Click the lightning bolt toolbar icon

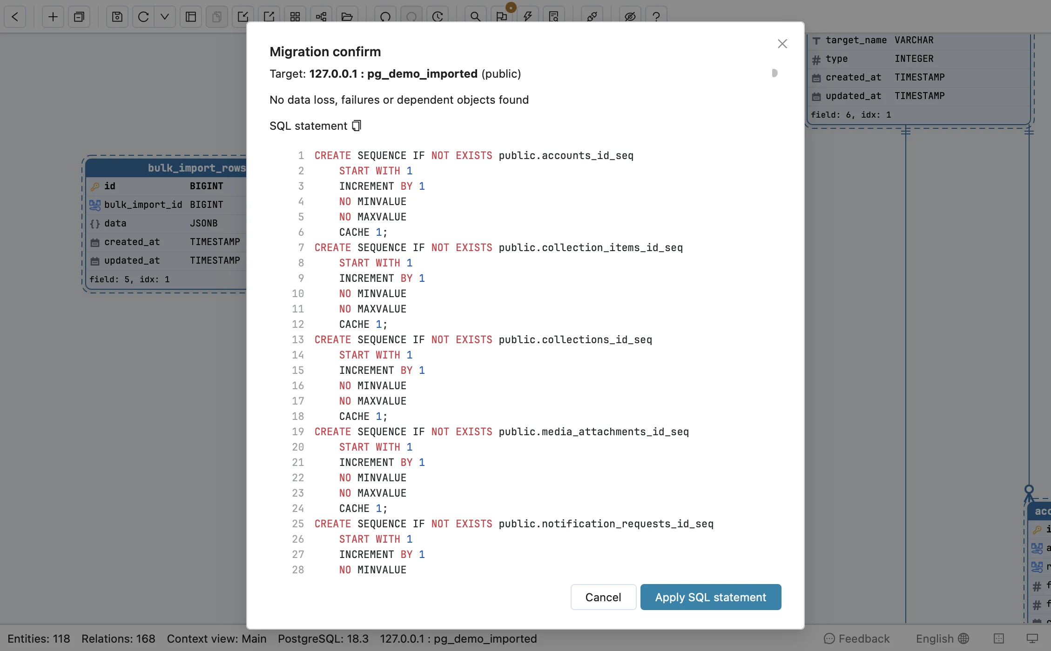(527, 17)
